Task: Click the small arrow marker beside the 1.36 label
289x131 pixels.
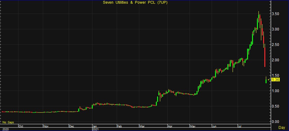Action: coord(269,80)
